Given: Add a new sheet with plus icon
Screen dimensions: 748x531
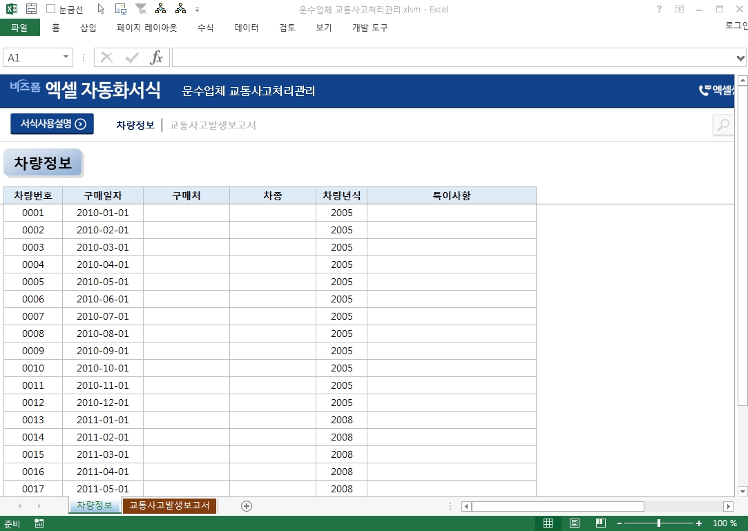Looking at the screenshot, I should (247, 506).
